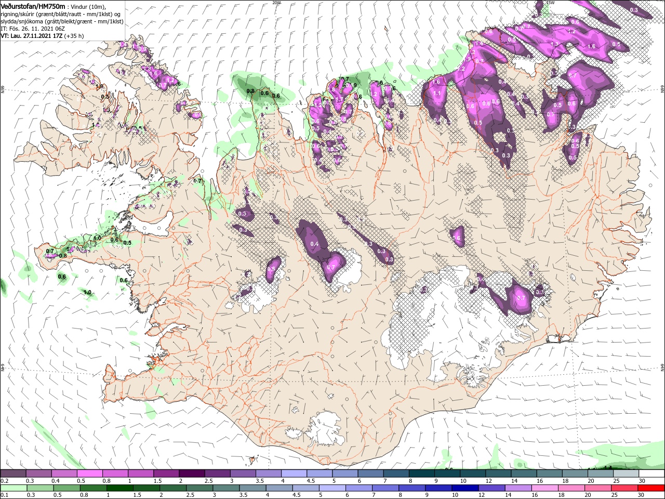
Task: Click the 'rigning/skúrir' rain legend description line
Action: tap(60, 14)
